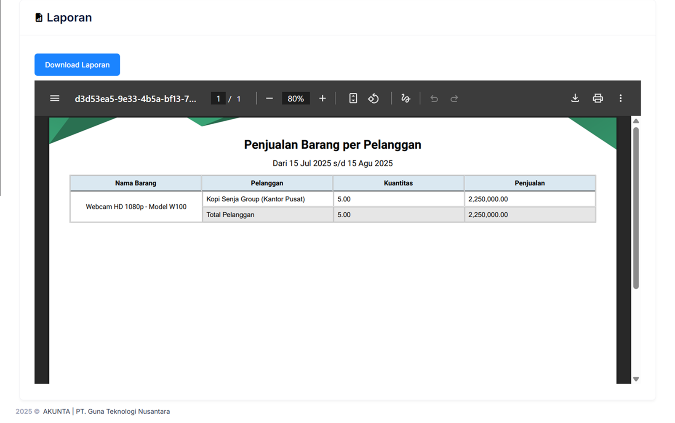
Task: Open the AKUNTA footer link
Action: tap(57, 411)
